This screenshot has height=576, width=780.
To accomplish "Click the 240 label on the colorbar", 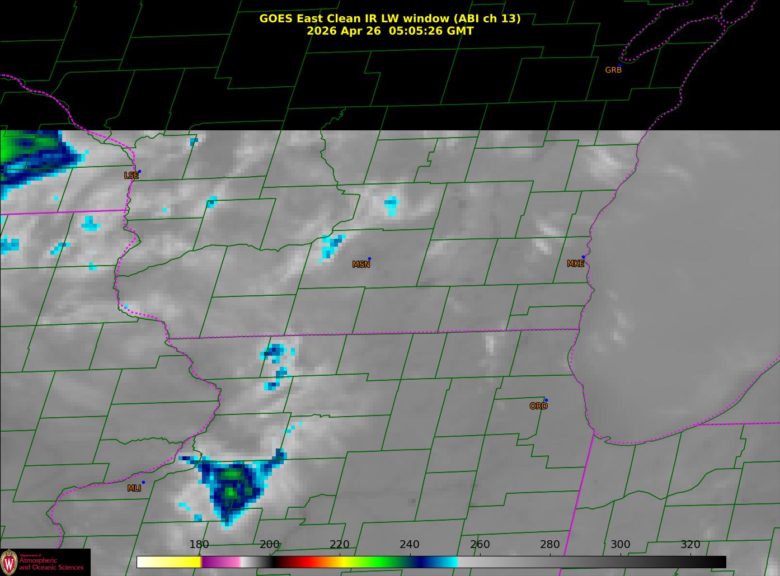I will [410, 544].
